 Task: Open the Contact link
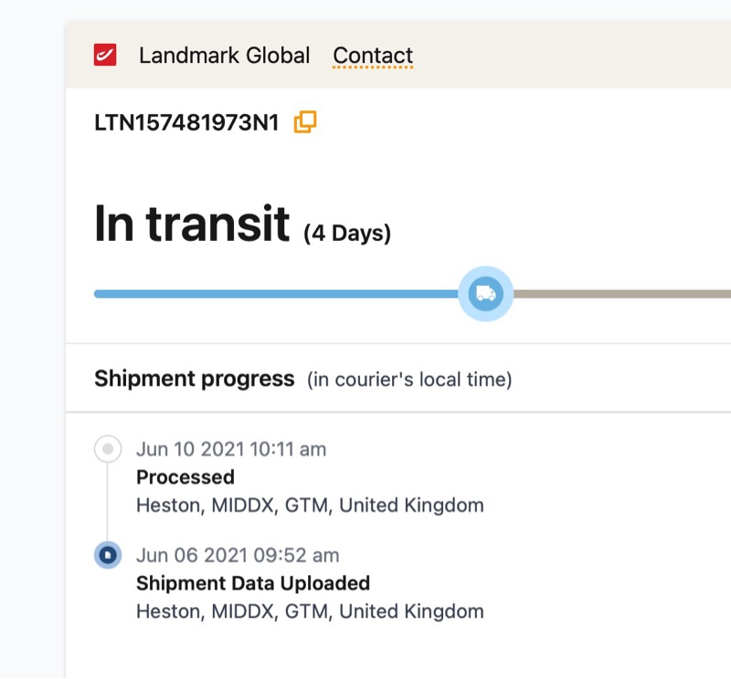click(x=373, y=56)
